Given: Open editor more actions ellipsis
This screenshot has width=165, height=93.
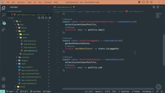Looking at the screenshot, I should pyautogui.click(x=162, y=7).
